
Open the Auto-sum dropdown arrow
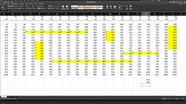[x=125, y=6]
